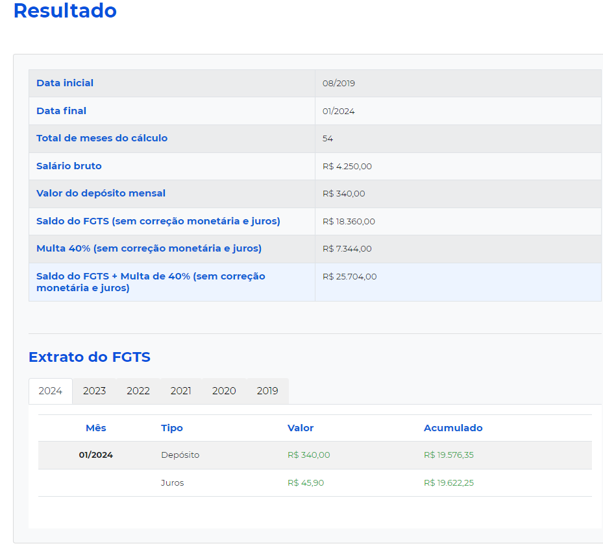Click the Resultado heading
The width and height of the screenshot is (603, 546).
(65, 11)
